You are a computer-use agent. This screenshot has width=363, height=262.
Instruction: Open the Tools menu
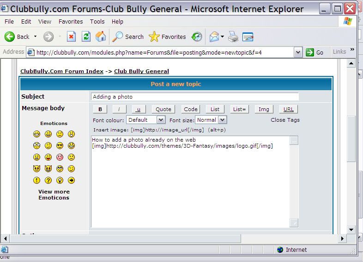point(97,22)
